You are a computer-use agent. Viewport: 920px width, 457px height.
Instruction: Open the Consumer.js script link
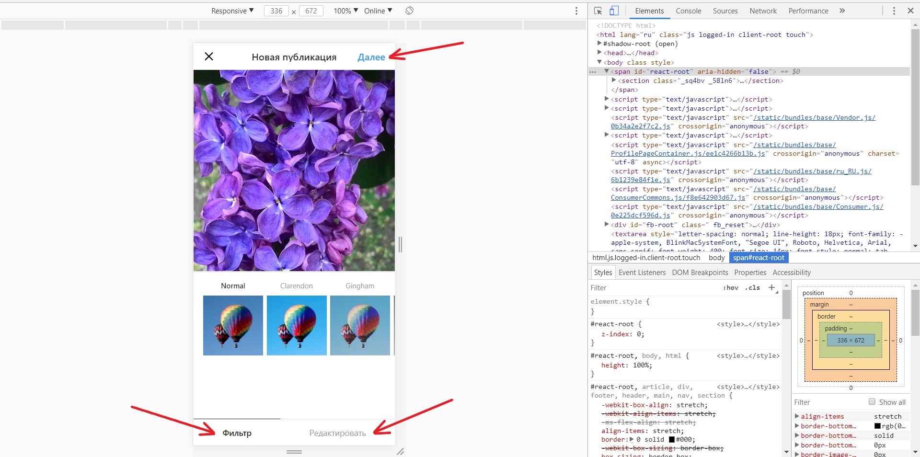(818, 206)
